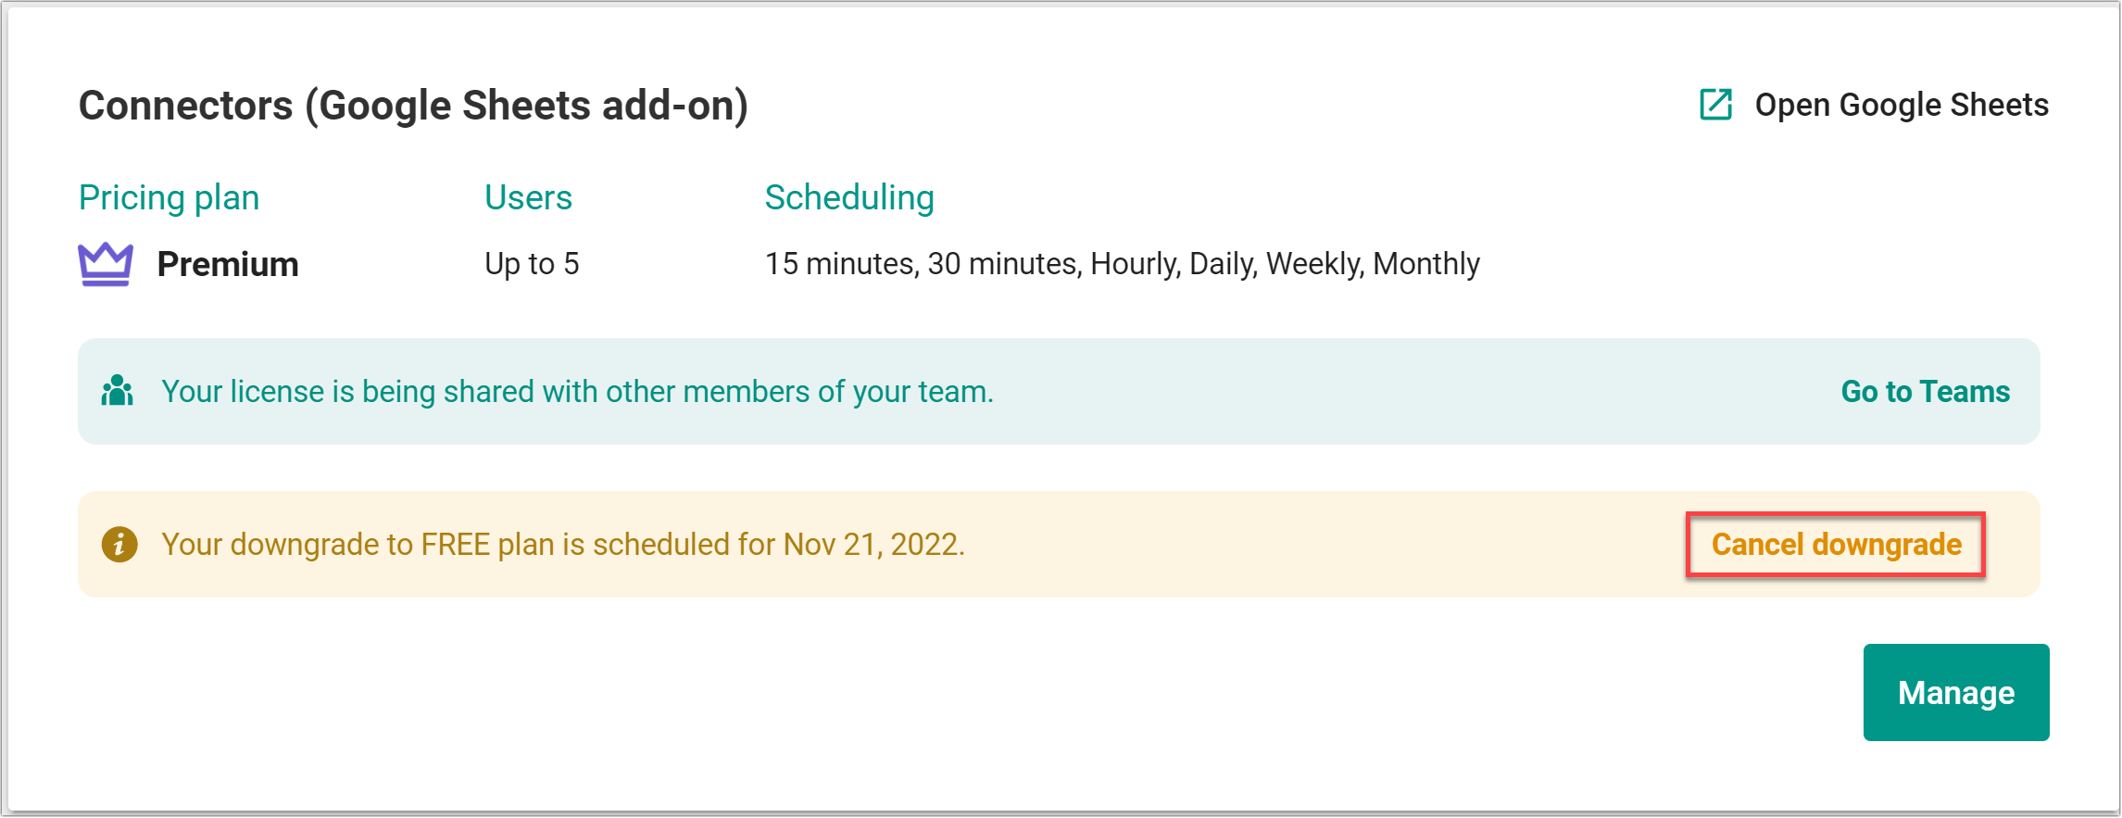Click the team members icon in license banner
Image resolution: width=2122 pixels, height=818 pixels.
118,391
